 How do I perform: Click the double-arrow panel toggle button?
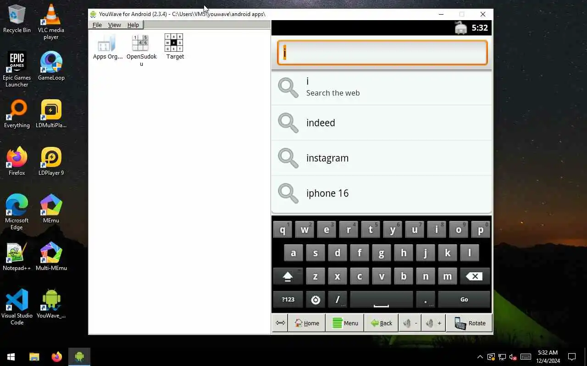pyautogui.click(x=280, y=323)
